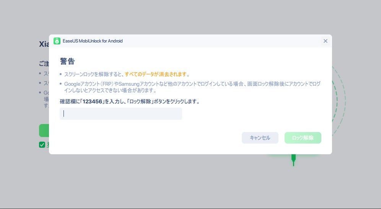Toggle the green agreement checkbox behind the dialog
Viewport: 381px width, 209px height.
click(42, 145)
